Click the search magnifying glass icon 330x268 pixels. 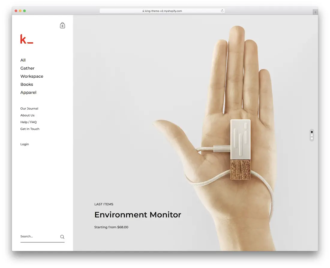click(x=62, y=237)
